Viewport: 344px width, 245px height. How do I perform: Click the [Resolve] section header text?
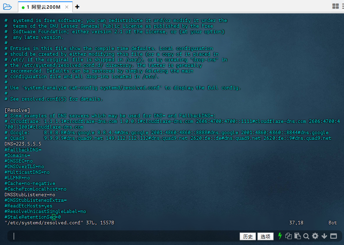(17, 110)
